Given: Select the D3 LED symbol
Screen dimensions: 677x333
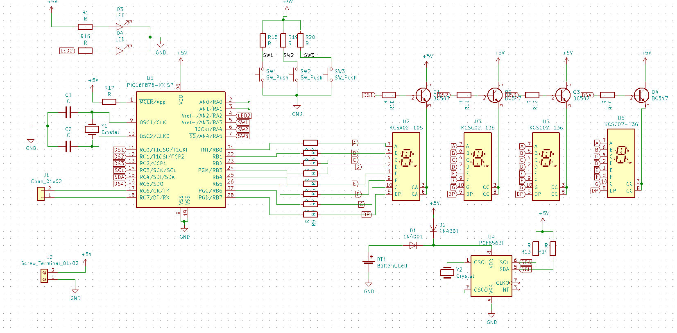Looking at the screenshot, I should 120,27.
